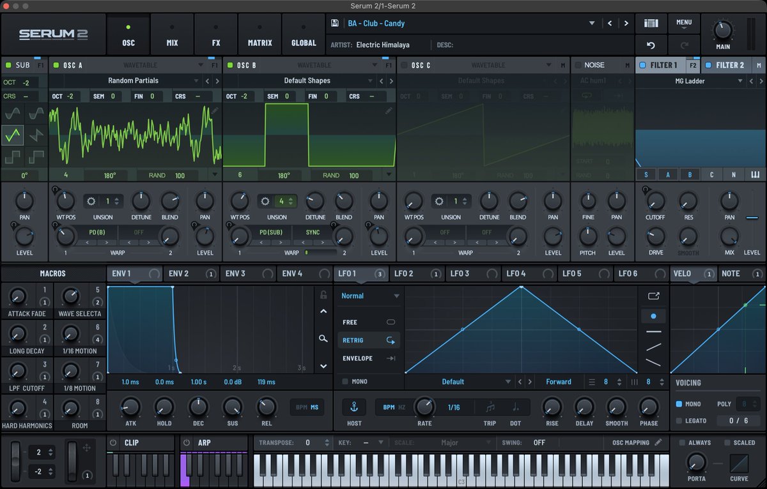The width and height of the screenshot is (767, 489).
Task: Enable the OSC C oscillator
Action: pos(403,65)
